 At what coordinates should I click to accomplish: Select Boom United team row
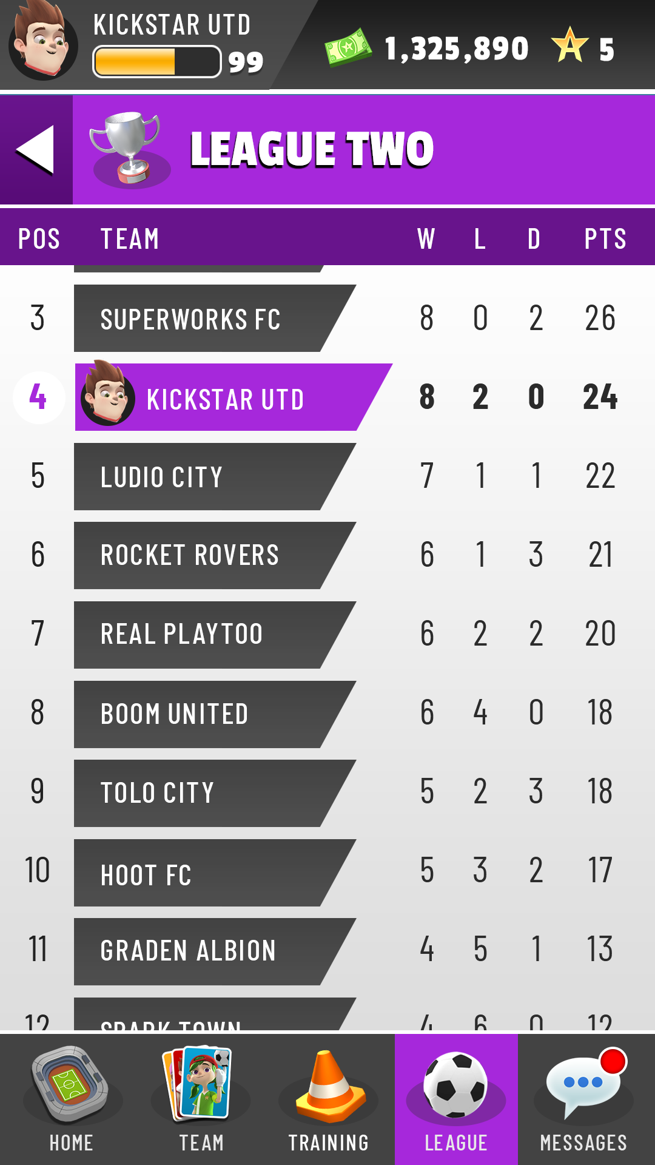[327, 714]
